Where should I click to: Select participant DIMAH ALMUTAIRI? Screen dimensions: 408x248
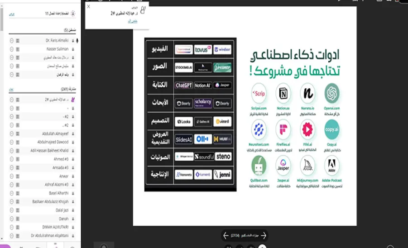55,227
